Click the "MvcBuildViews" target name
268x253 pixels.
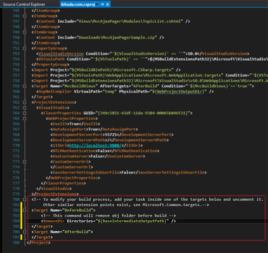[80, 86]
